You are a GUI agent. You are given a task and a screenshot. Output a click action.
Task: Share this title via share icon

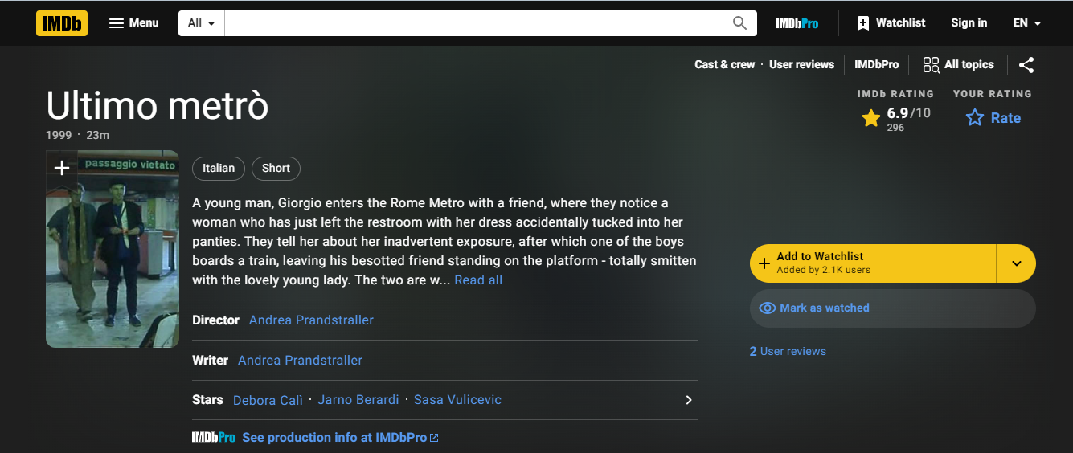pyautogui.click(x=1026, y=65)
